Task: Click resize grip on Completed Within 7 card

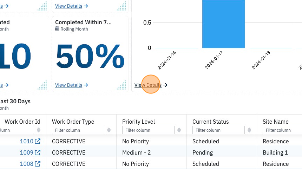Action: coord(122,85)
